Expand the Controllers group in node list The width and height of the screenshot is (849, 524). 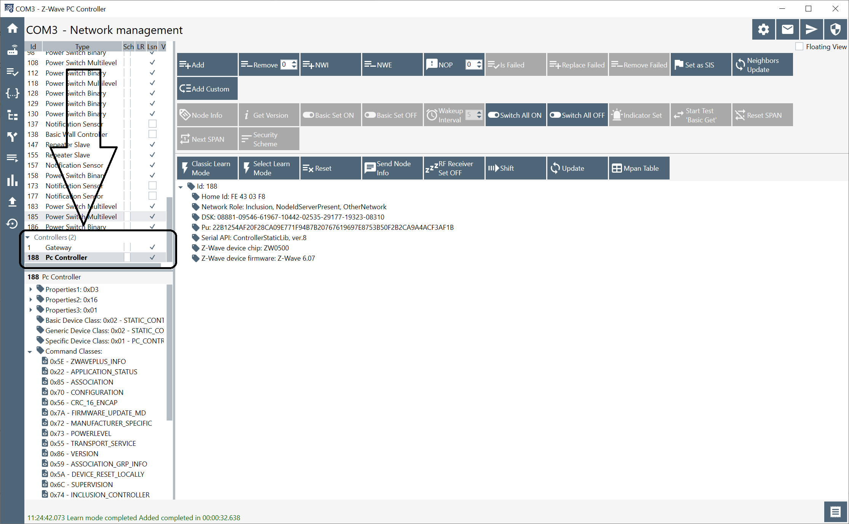pos(29,237)
